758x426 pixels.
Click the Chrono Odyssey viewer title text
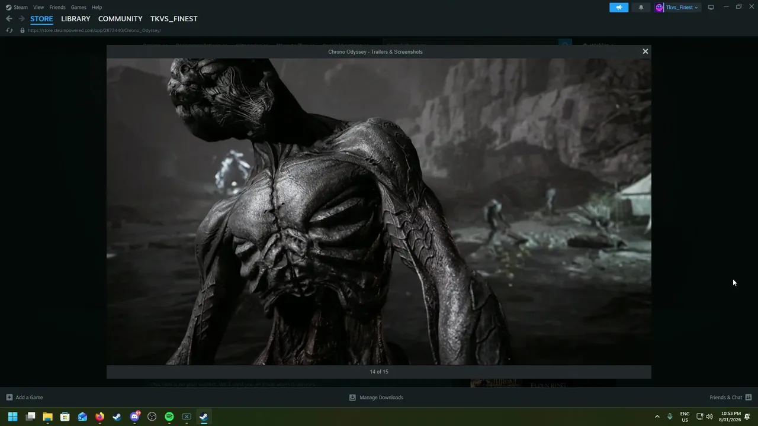[x=375, y=52]
